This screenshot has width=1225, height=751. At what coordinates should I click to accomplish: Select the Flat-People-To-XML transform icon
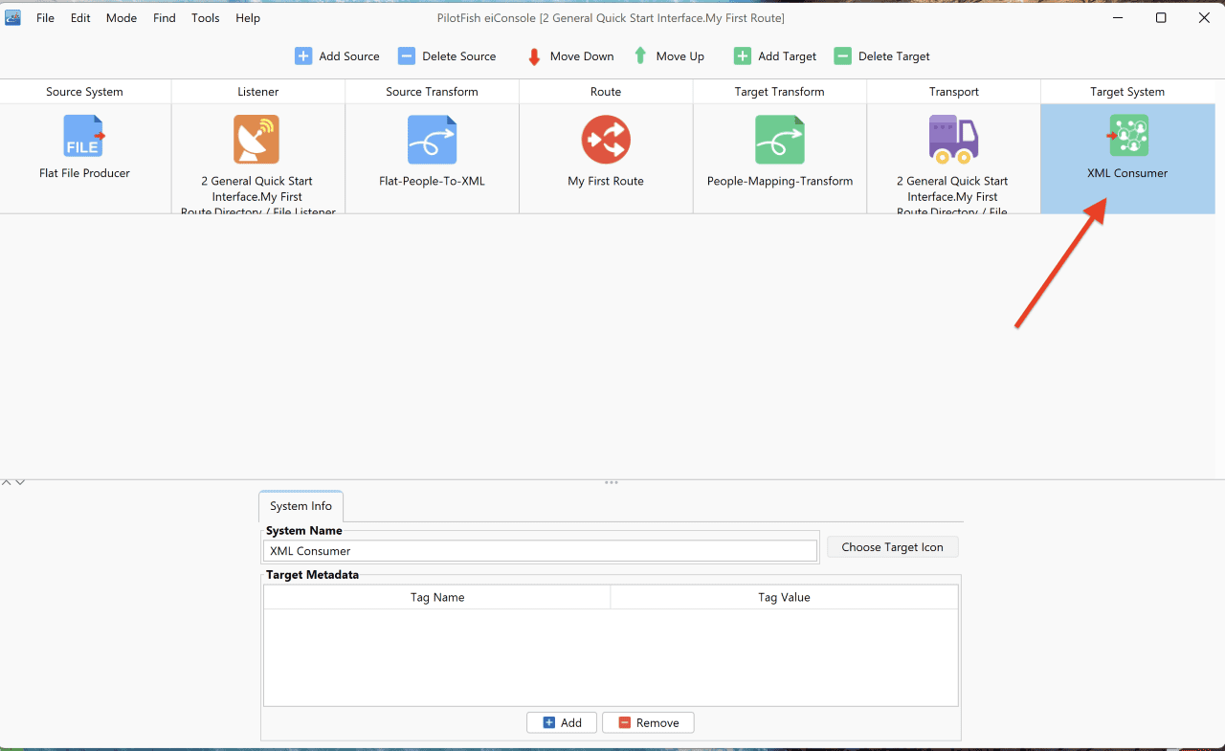[x=432, y=140]
